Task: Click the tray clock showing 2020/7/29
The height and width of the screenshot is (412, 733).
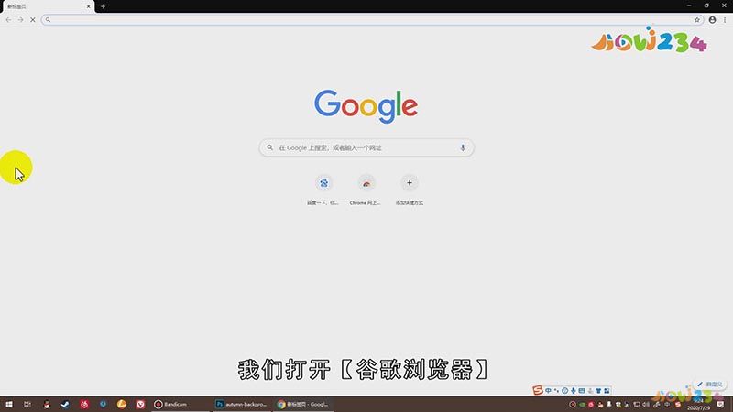Action: click(x=698, y=405)
